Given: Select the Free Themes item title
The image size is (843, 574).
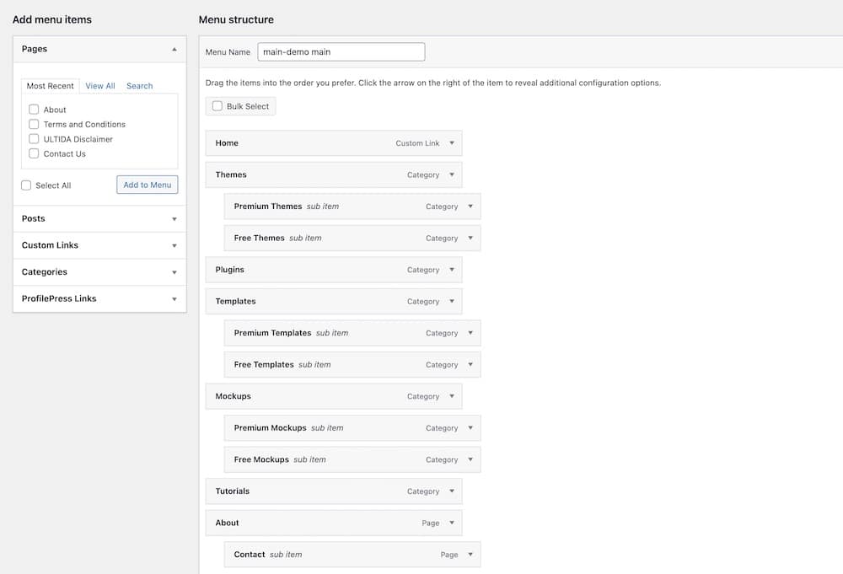Looking at the screenshot, I should tap(259, 238).
